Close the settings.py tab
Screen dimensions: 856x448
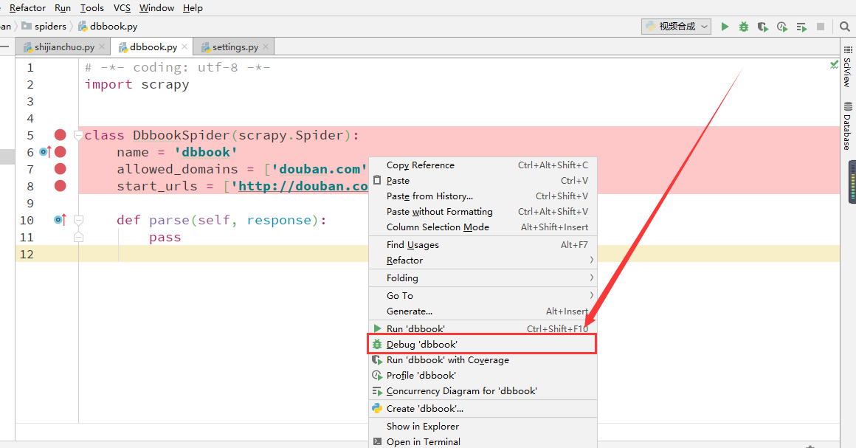[x=266, y=47]
